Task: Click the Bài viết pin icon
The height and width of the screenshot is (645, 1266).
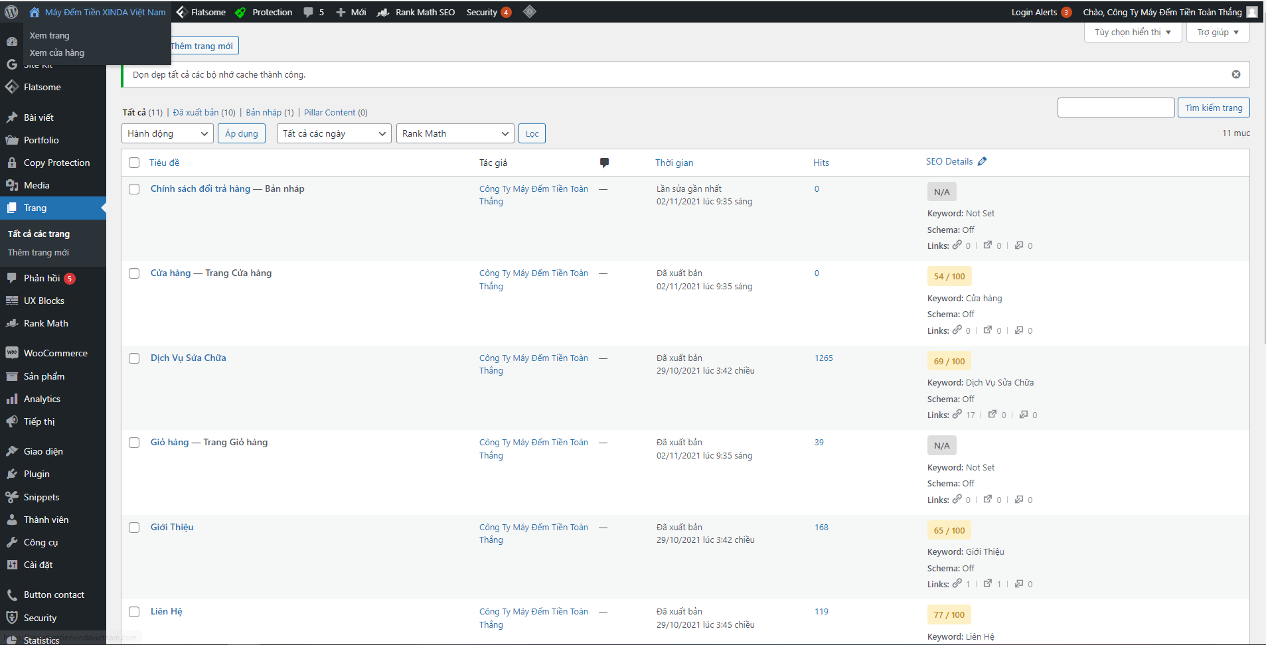Action: click(x=12, y=117)
